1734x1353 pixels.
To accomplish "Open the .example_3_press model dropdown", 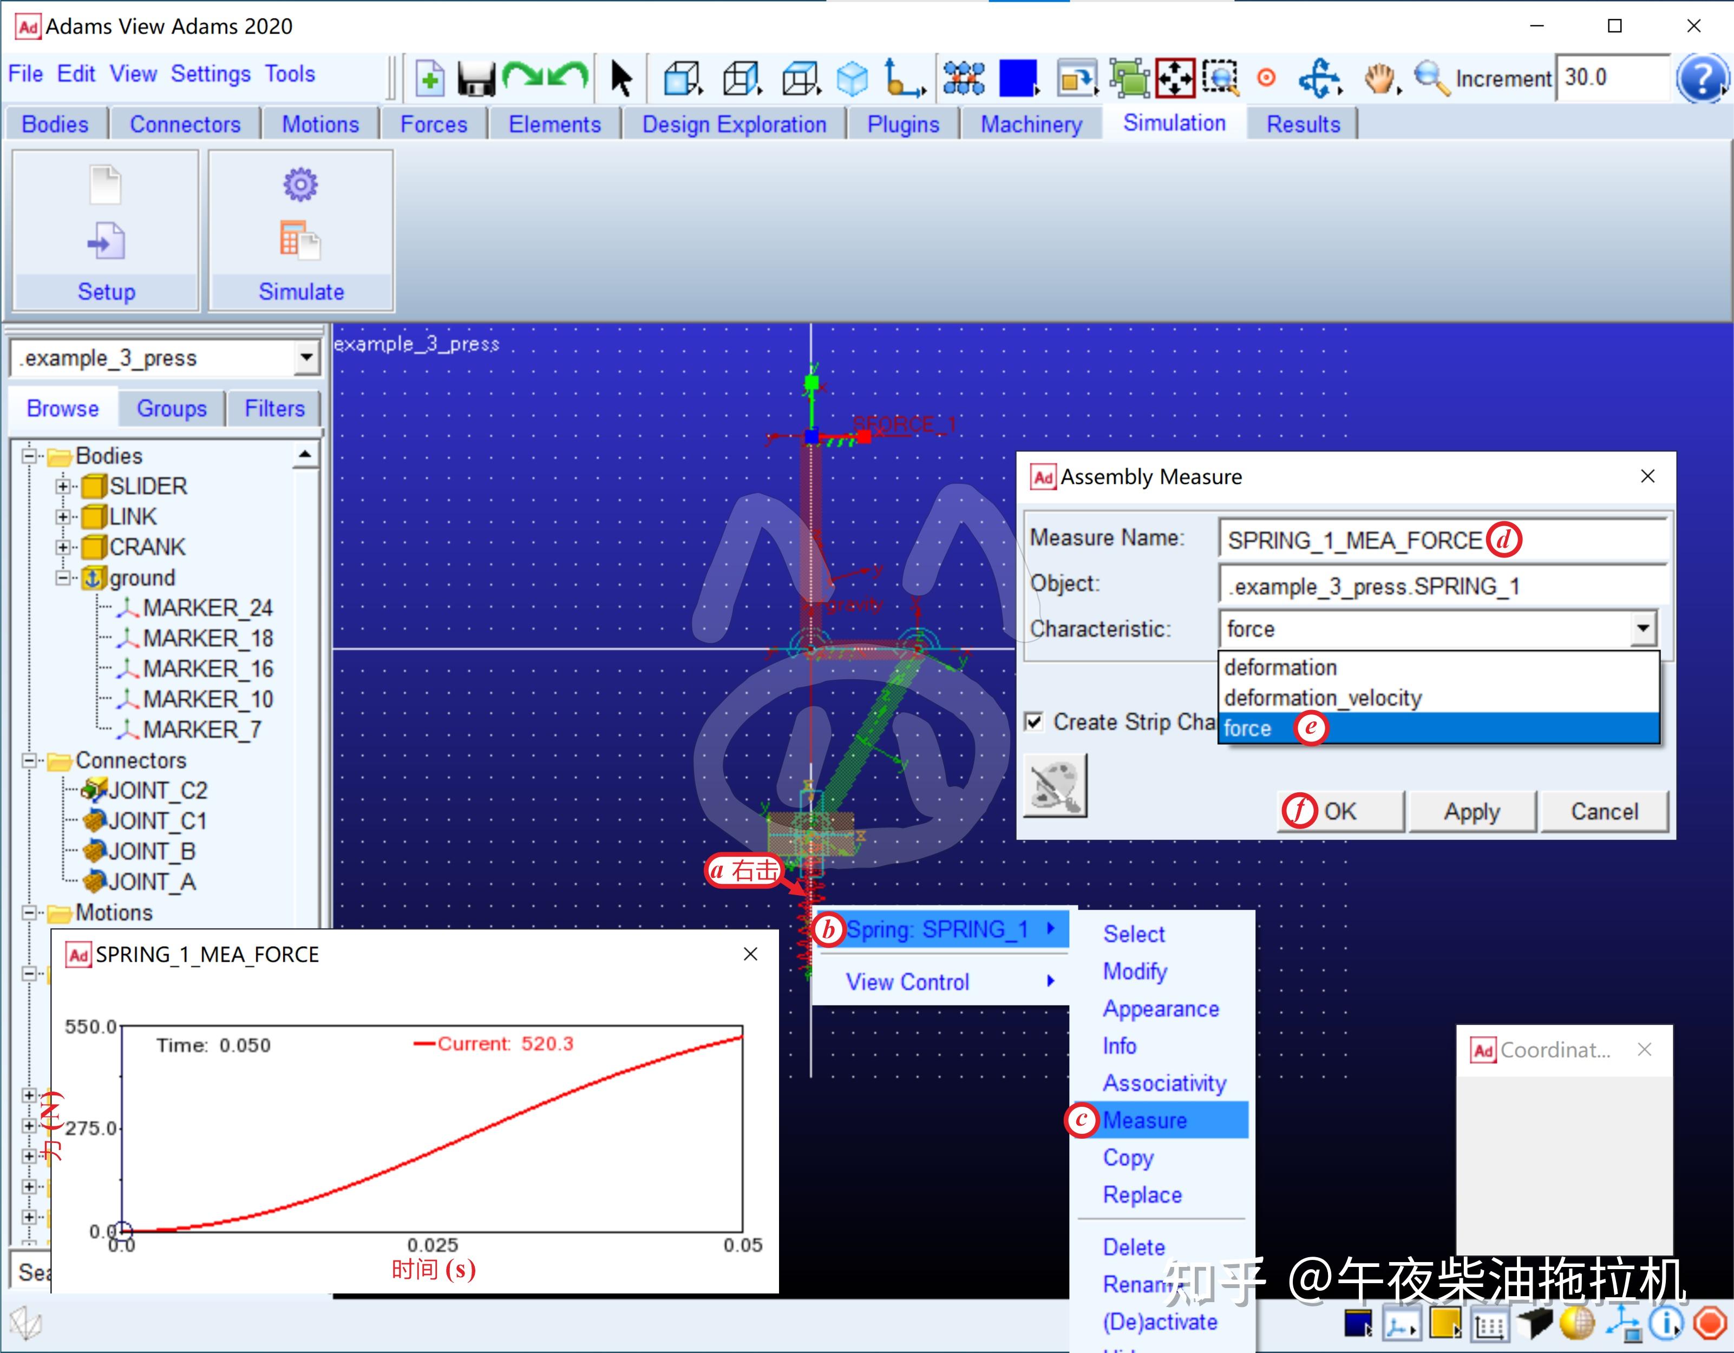I will [306, 358].
